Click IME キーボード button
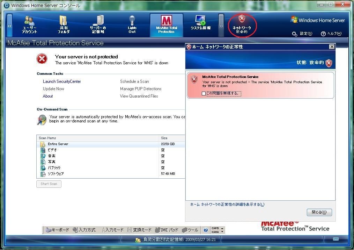The height and width of the screenshot is (250, 354). pyautogui.click(x=57, y=230)
